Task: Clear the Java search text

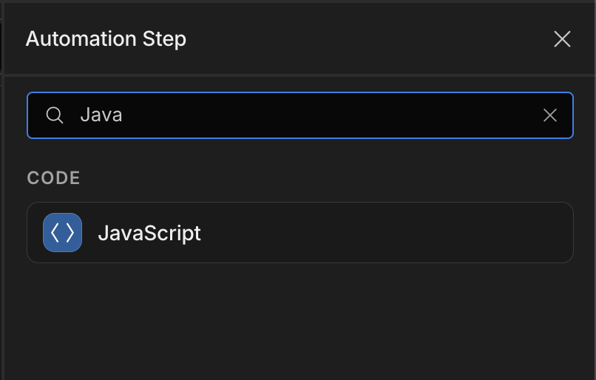Action: (x=550, y=115)
